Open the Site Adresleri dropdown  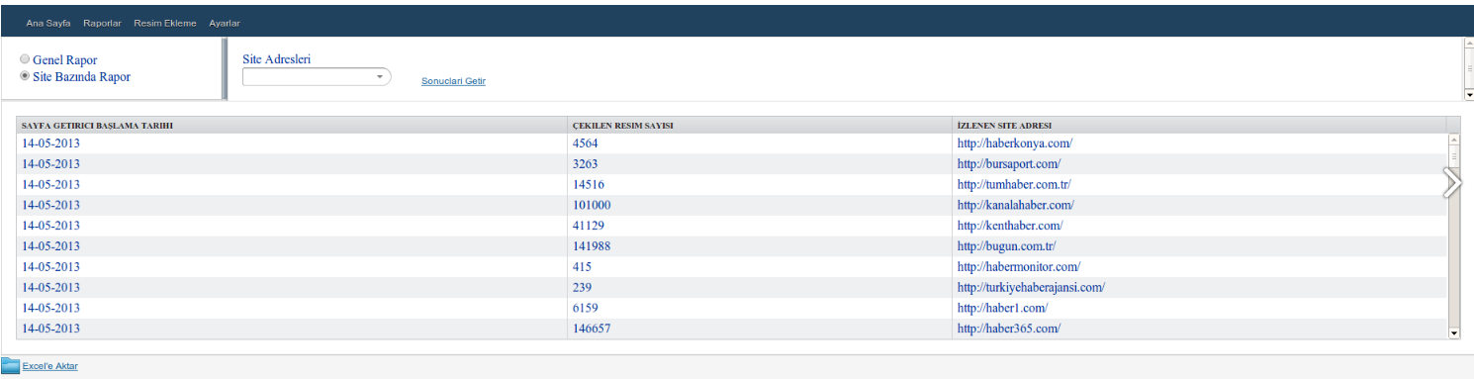tap(317, 77)
